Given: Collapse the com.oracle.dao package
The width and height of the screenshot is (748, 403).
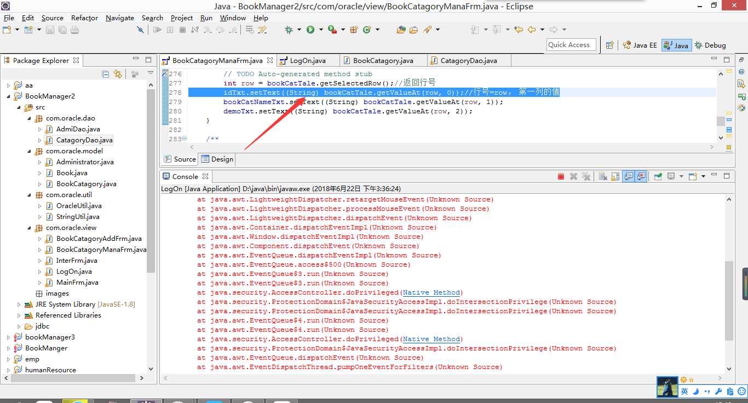Looking at the screenshot, I should tap(29, 118).
